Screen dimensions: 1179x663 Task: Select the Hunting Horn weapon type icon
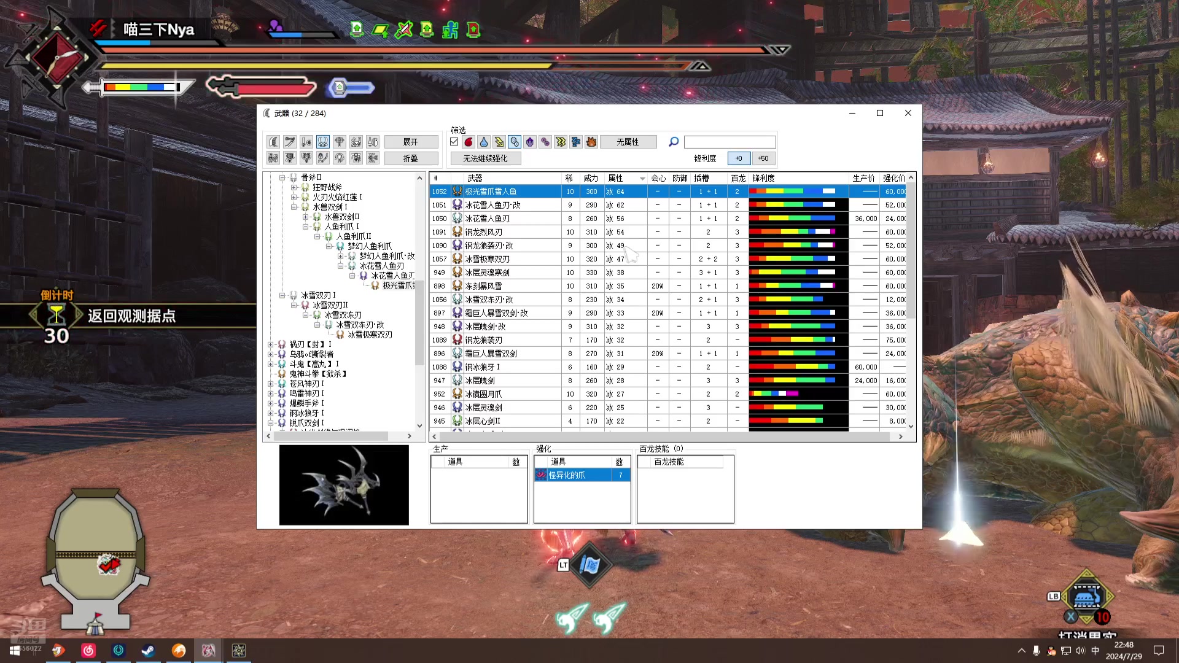click(356, 142)
